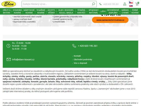This screenshot has height=106, width=141.
Task: Click the www.zamecnictvi-trutnov.cz orange button
Action: (110, 20)
